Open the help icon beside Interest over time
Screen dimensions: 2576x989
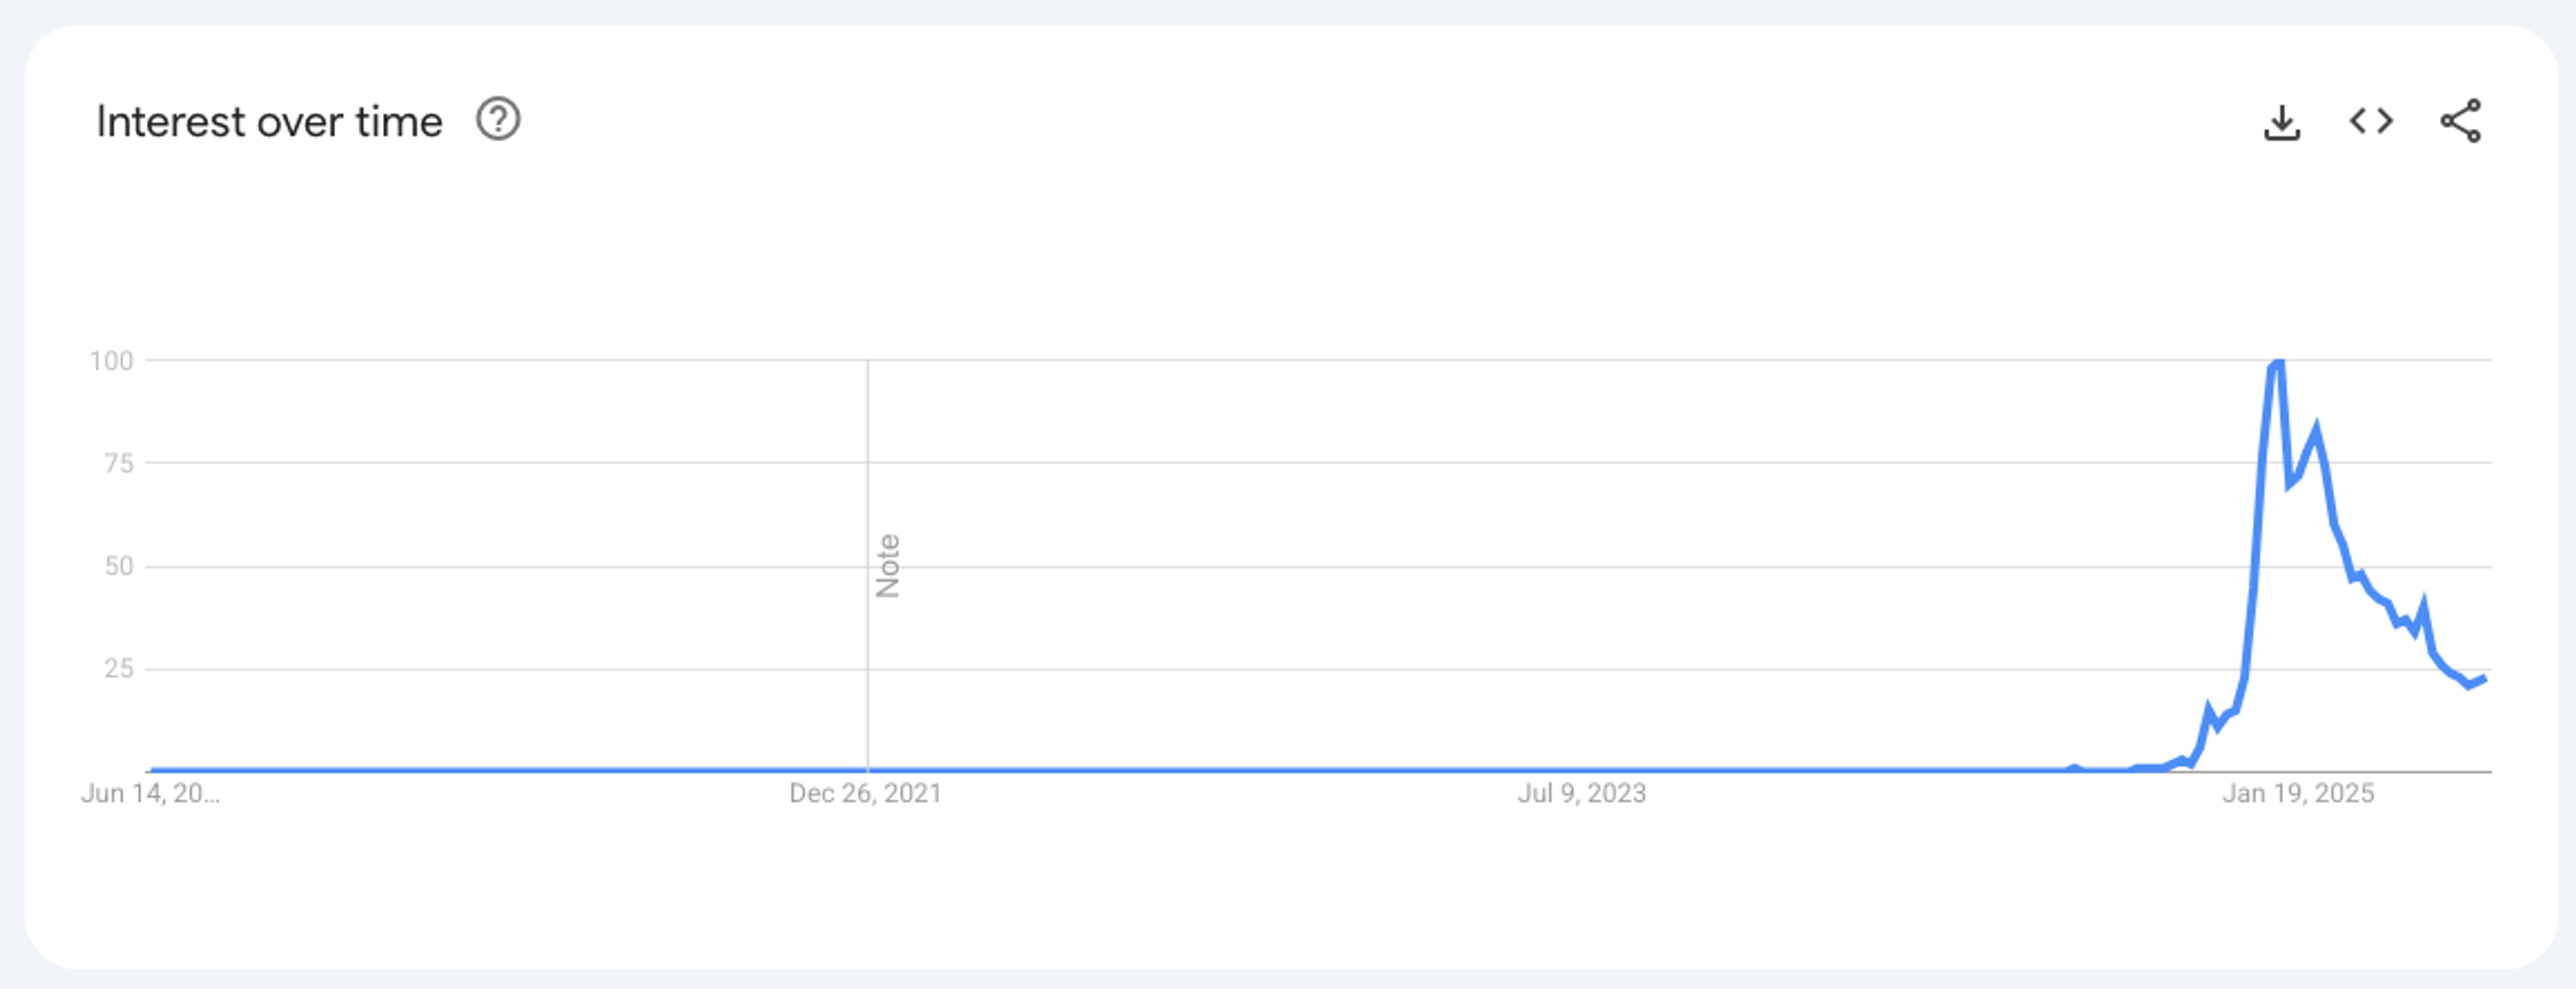[498, 120]
